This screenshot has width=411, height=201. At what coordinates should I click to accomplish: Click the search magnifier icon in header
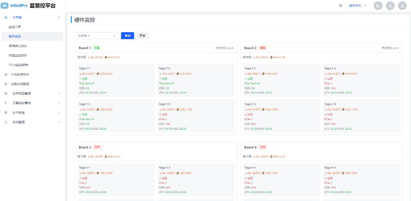pos(340,5)
